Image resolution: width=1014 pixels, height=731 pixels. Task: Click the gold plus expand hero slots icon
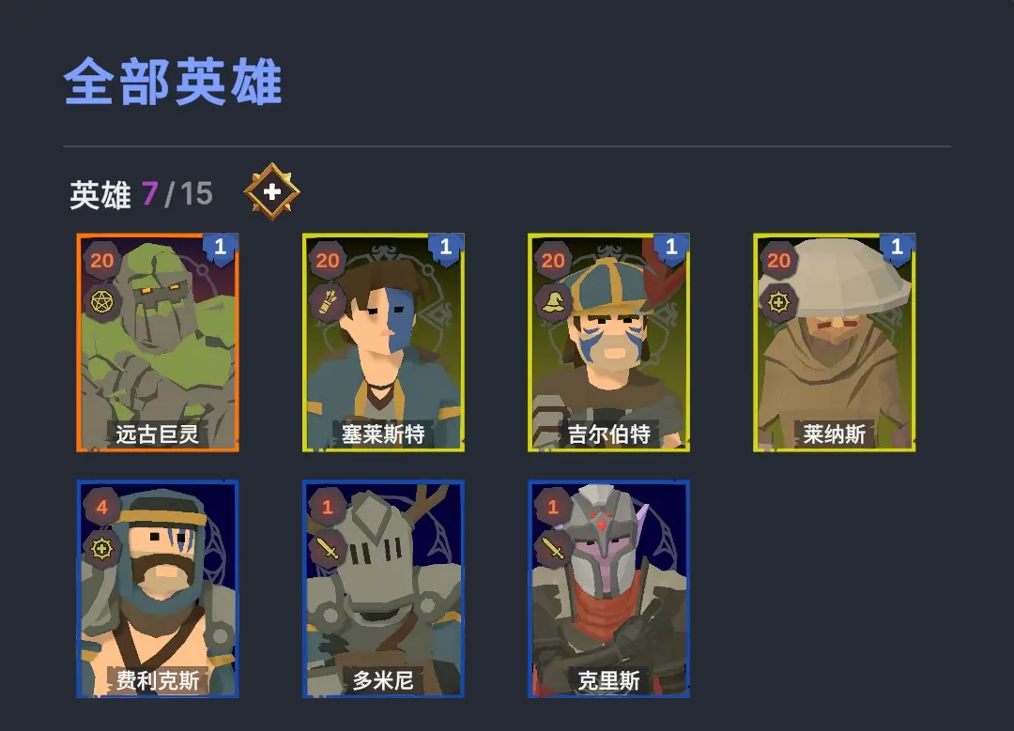[271, 192]
